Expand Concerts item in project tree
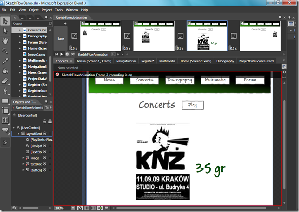This screenshot has height=212, width=299. pos(20,30)
